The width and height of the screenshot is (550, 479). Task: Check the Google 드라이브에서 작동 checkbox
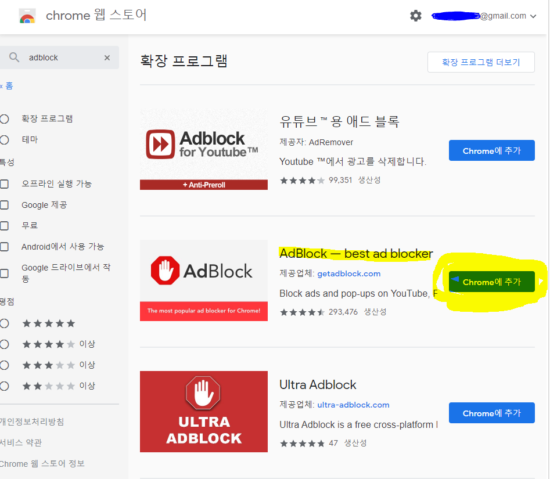pyautogui.click(x=4, y=273)
